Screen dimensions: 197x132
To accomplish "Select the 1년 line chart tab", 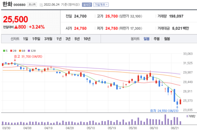I will point(59,39).
